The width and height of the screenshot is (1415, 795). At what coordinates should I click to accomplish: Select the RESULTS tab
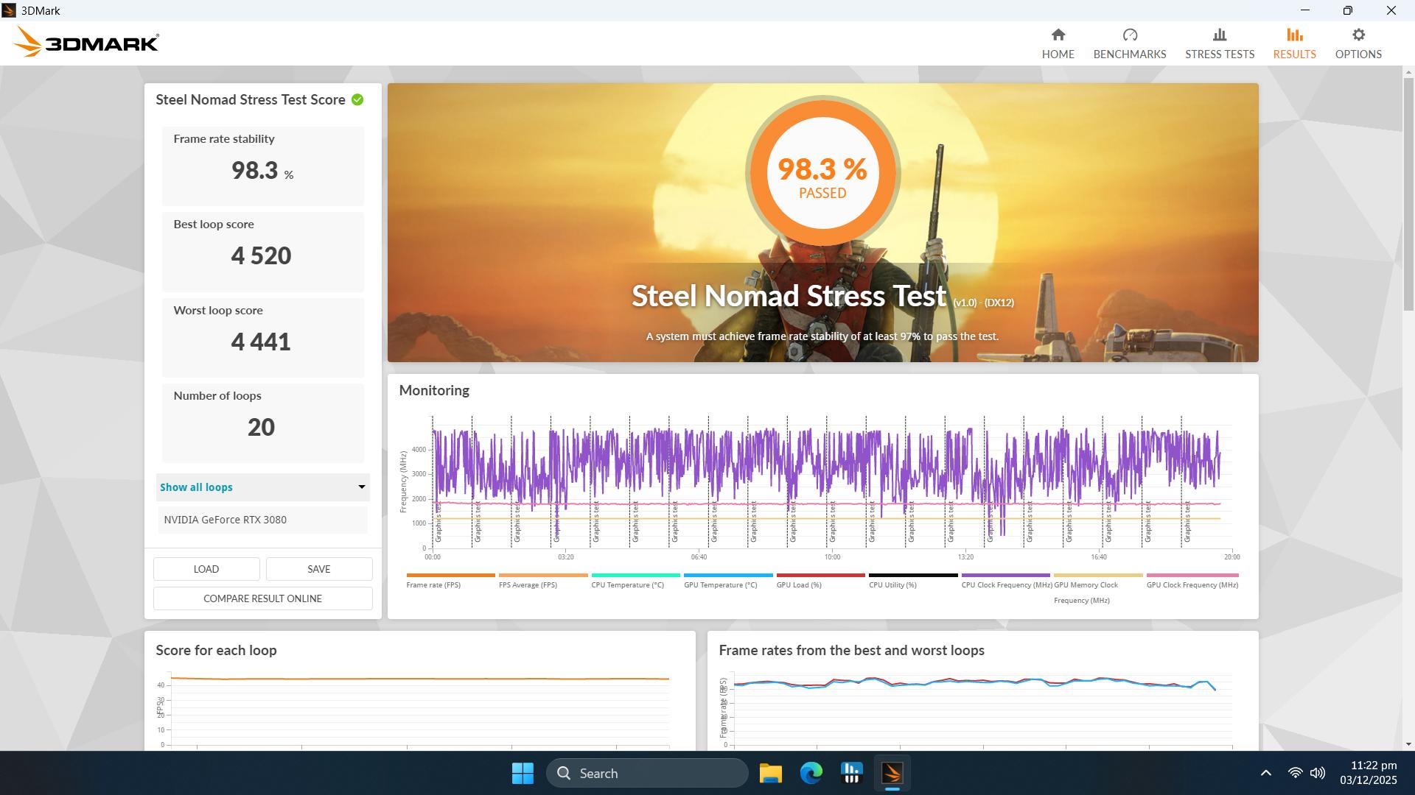click(x=1294, y=43)
